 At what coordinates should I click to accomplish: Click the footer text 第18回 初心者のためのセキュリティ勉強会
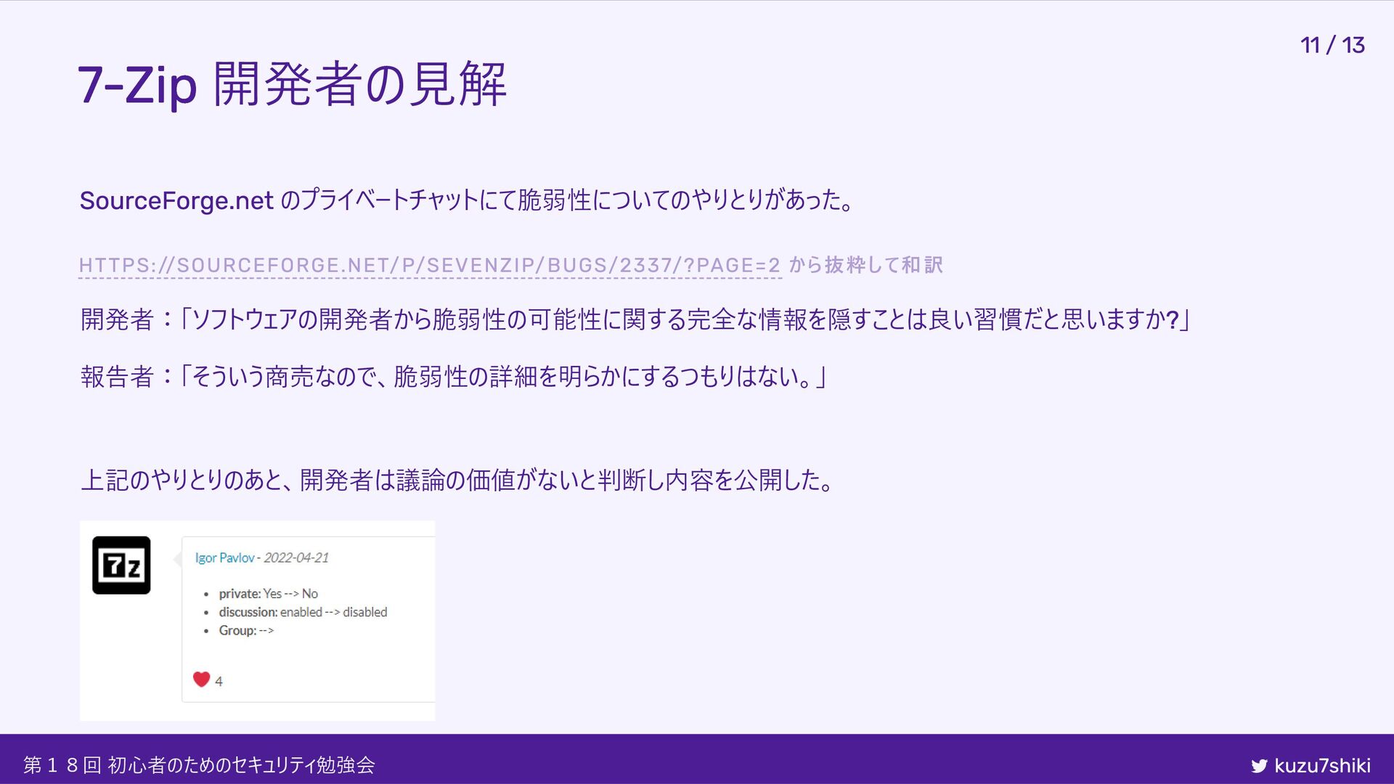tap(199, 765)
